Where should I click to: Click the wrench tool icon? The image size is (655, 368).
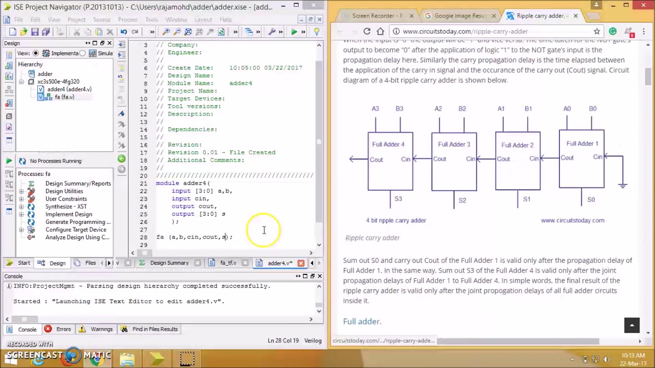point(272,32)
